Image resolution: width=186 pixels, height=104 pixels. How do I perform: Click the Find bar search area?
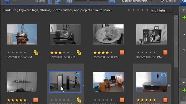click(x=58, y=10)
